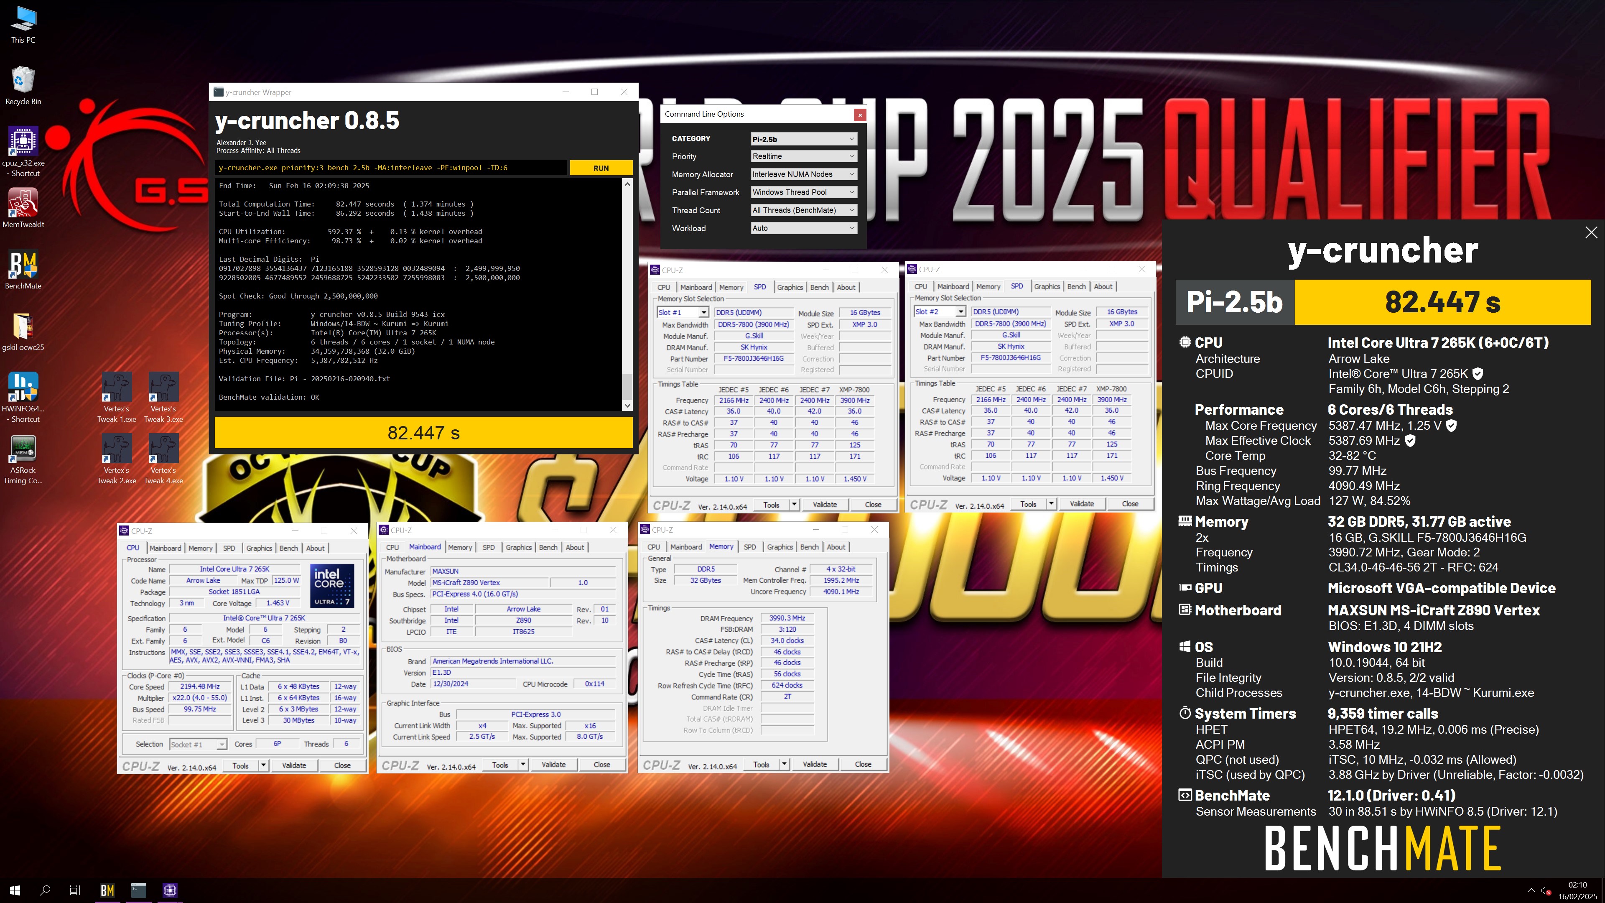Open the Priority Realtime dropdown

[x=804, y=156]
